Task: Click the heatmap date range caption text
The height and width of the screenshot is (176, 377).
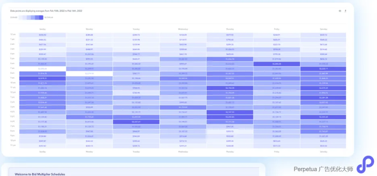Action: coord(46,11)
